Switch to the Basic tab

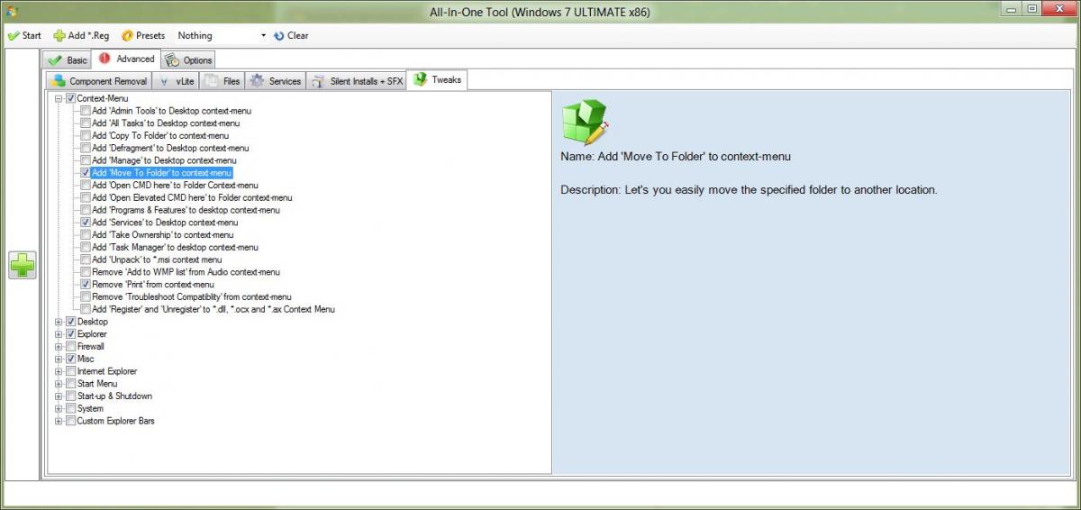pyautogui.click(x=68, y=60)
